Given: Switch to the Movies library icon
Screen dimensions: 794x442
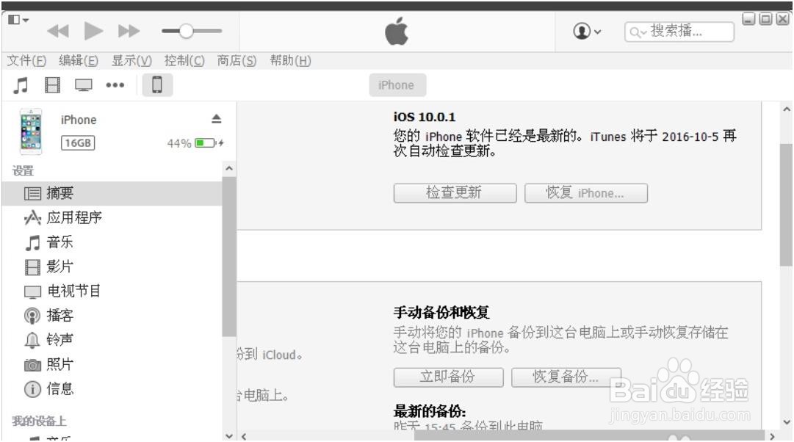Looking at the screenshot, I should tap(52, 85).
